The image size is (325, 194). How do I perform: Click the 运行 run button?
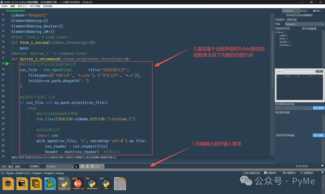305,11
